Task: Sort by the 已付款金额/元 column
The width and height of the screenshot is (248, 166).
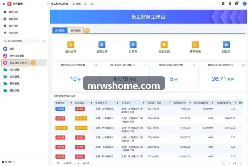Action: click(235, 103)
